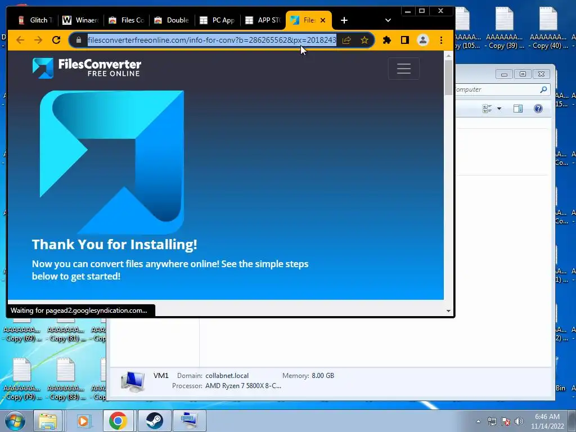Click the AMD Ryzen 7 processor text
The height and width of the screenshot is (432, 576).
point(243,386)
